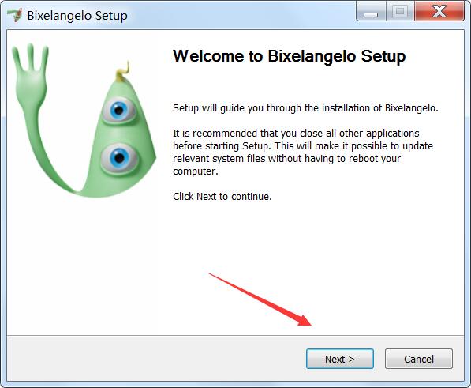Click the greyed-out maximize button
This screenshot has height=388, width=471.
coord(400,12)
